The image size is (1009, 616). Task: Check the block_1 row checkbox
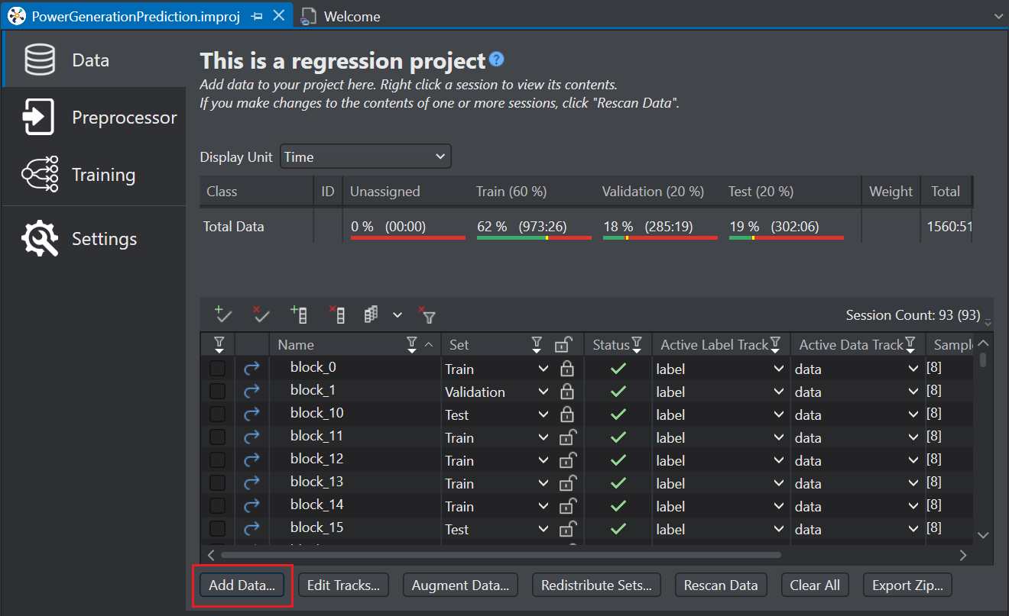(218, 391)
